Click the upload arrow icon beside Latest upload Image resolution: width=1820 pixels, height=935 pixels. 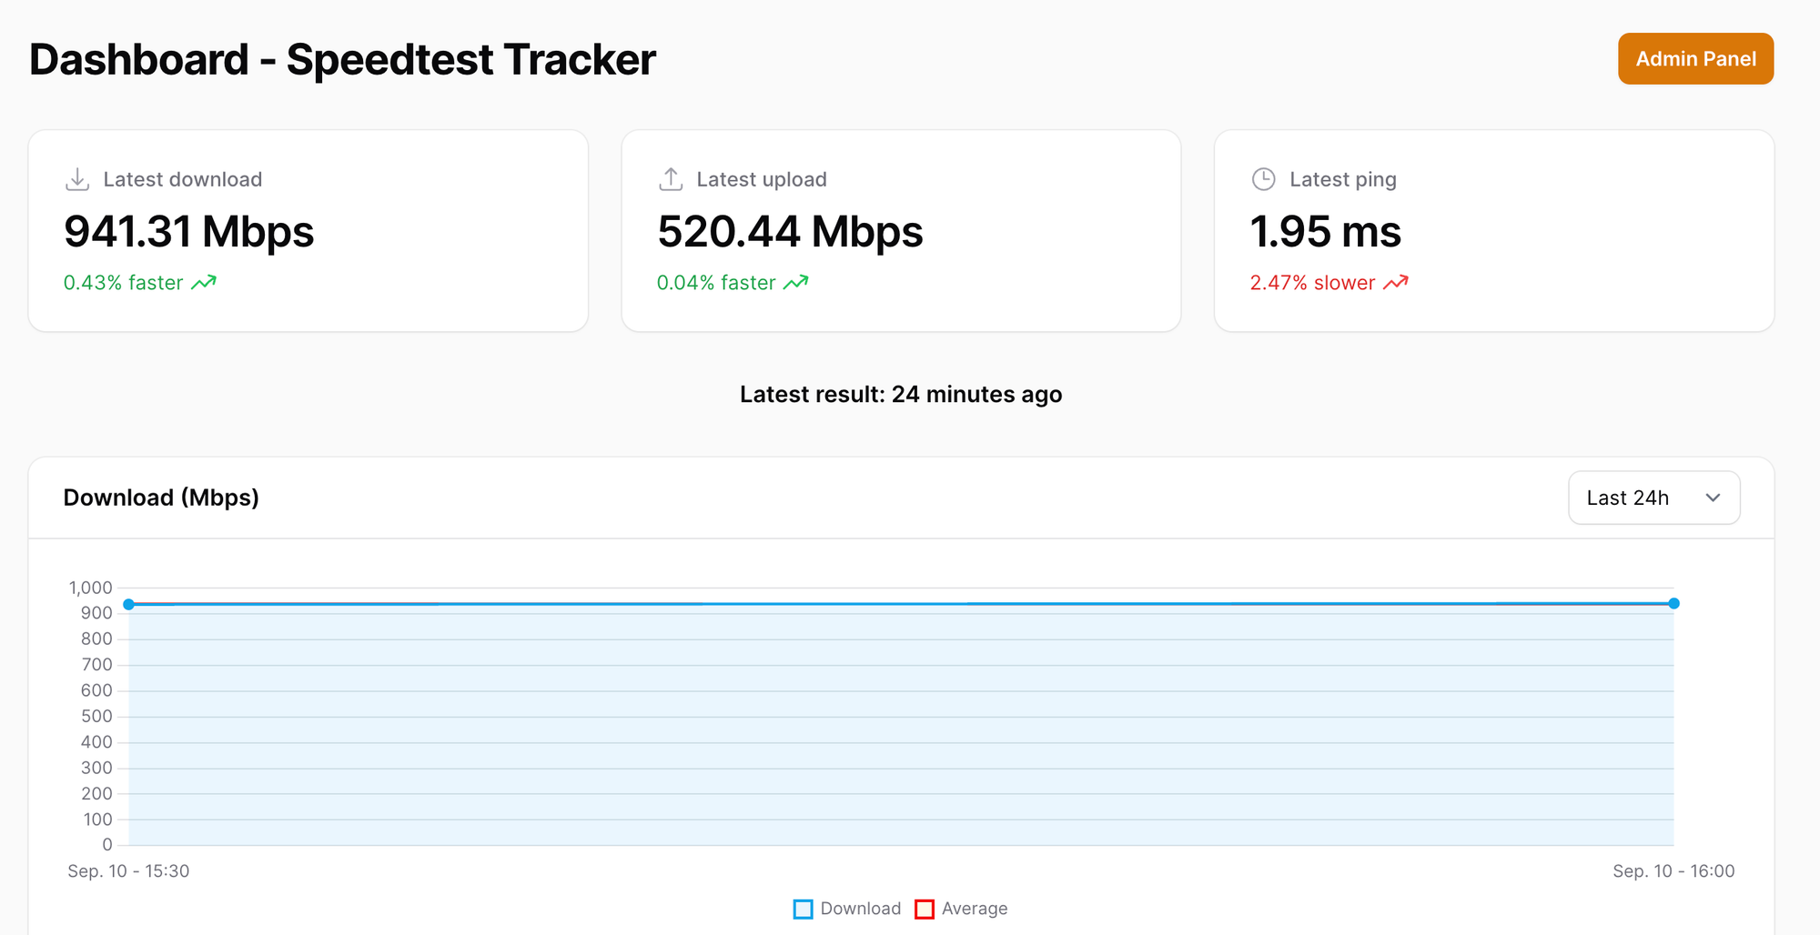[671, 179]
